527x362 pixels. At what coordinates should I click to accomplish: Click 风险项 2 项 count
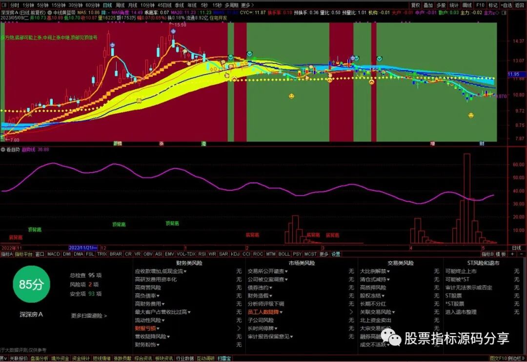(x=84, y=284)
